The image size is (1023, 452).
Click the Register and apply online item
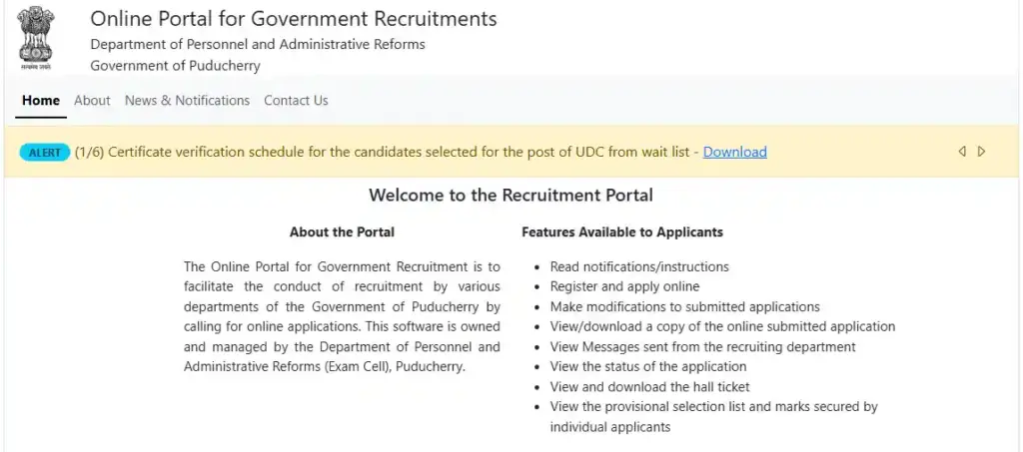click(x=624, y=287)
